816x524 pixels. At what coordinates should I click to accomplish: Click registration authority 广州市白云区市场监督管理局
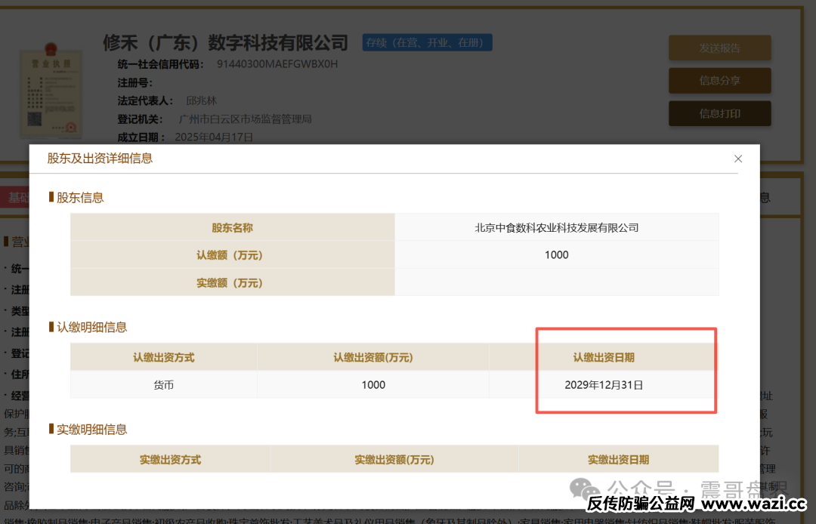pyautogui.click(x=245, y=119)
